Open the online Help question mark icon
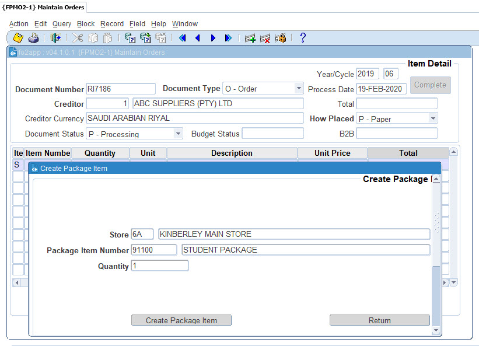Viewport: 479px width, 346px height. 302,37
